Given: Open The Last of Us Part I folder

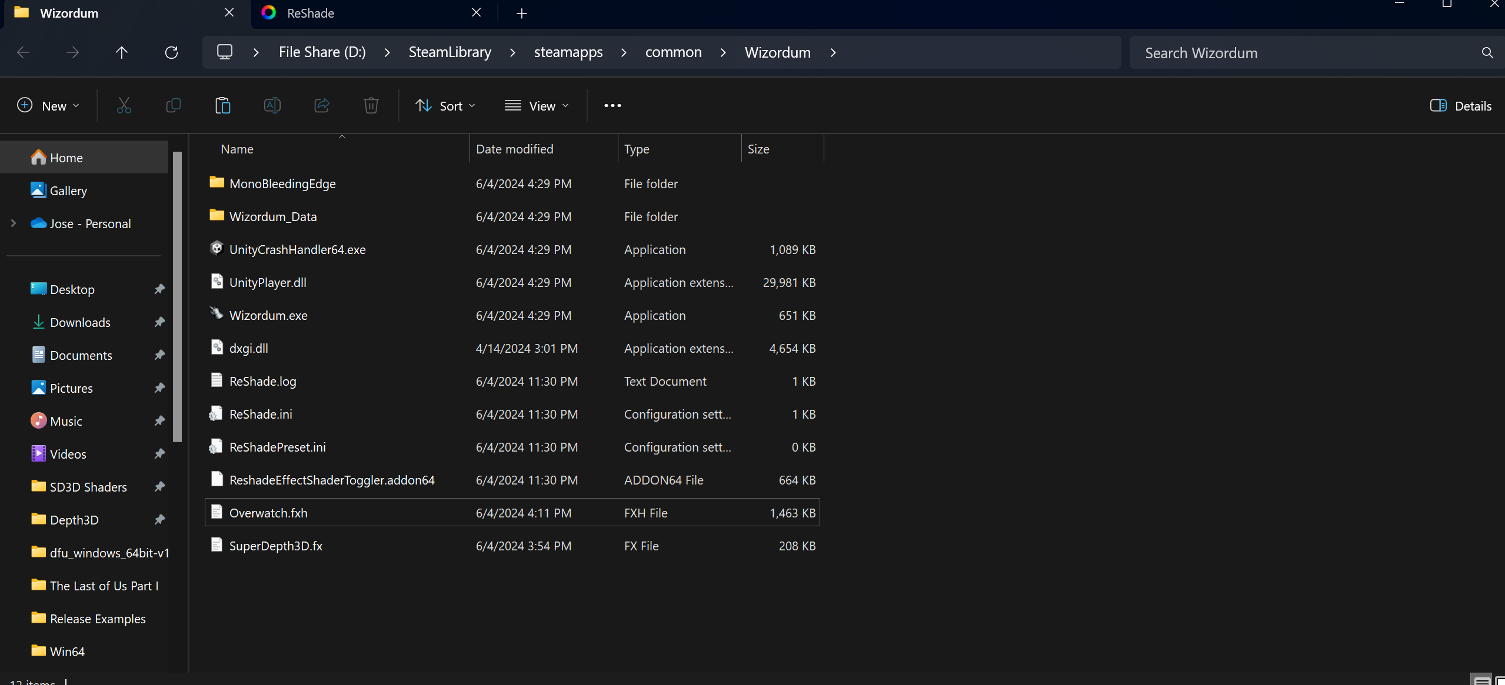Looking at the screenshot, I should pos(84,586).
